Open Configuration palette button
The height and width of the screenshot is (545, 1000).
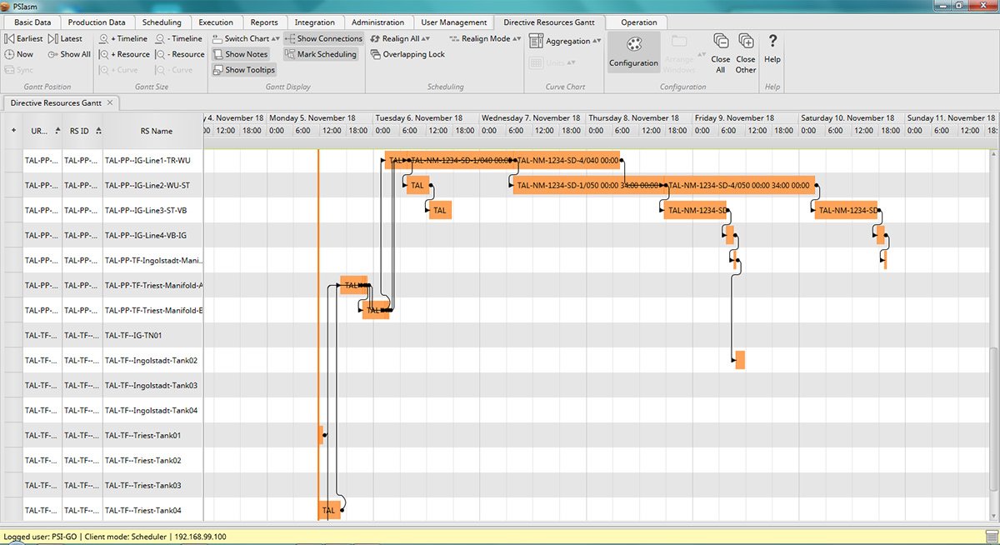633,52
